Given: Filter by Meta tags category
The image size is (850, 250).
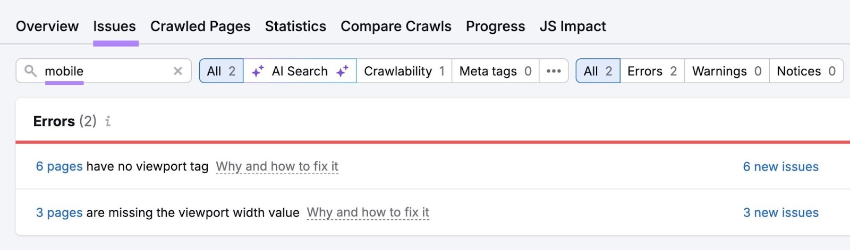Looking at the screenshot, I should tap(495, 71).
